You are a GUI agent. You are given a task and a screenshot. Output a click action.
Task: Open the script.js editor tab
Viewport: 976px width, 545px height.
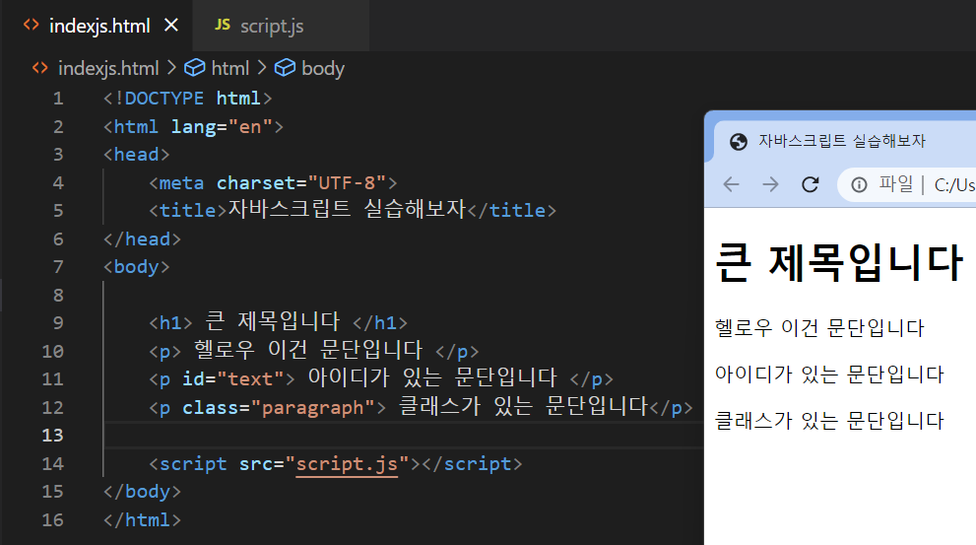[281, 26]
